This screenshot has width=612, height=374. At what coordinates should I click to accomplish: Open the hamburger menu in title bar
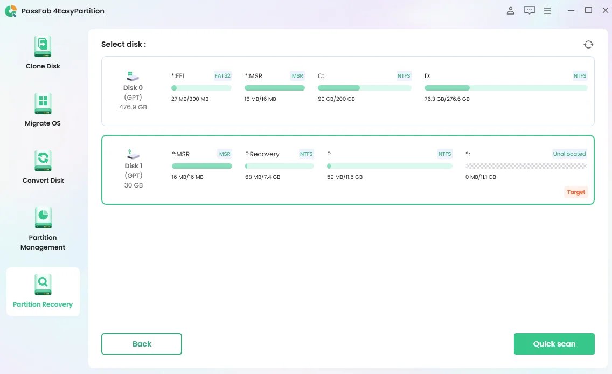pos(547,11)
